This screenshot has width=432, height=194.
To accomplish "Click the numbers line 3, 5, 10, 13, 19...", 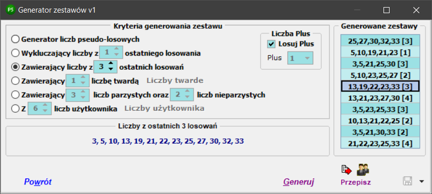I will click(168, 141).
